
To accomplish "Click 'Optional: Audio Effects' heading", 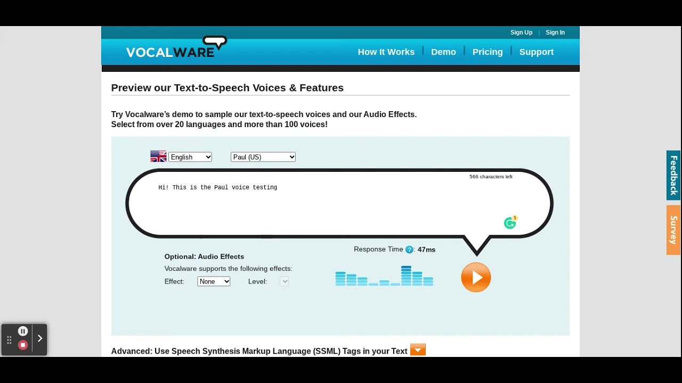I will (204, 256).
